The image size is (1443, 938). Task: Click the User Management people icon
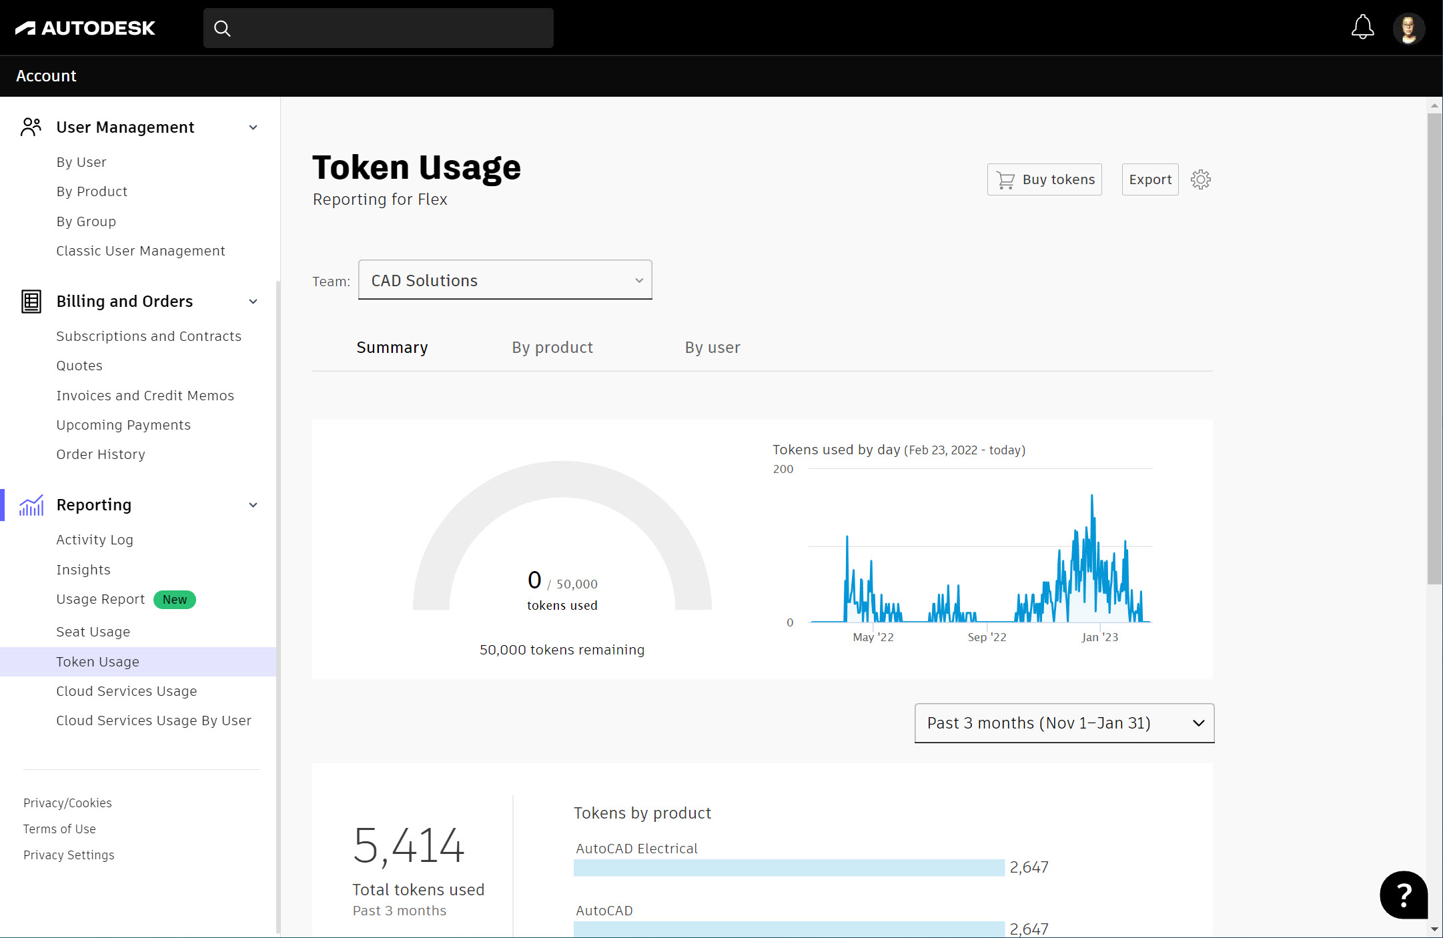(31, 127)
